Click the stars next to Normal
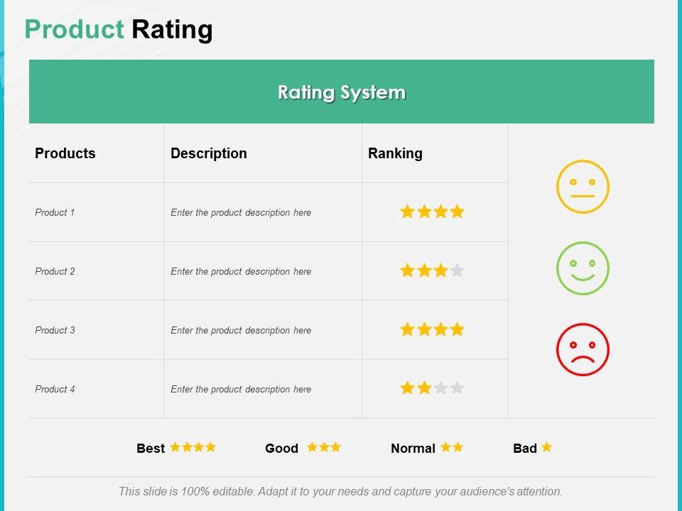This screenshot has height=511, width=682. 451,447
